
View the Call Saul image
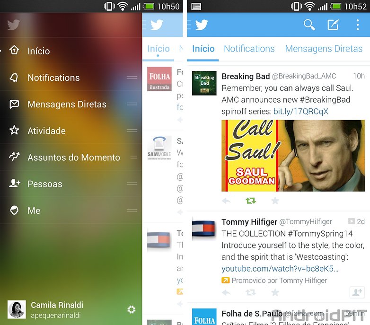[x=293, y=156]
